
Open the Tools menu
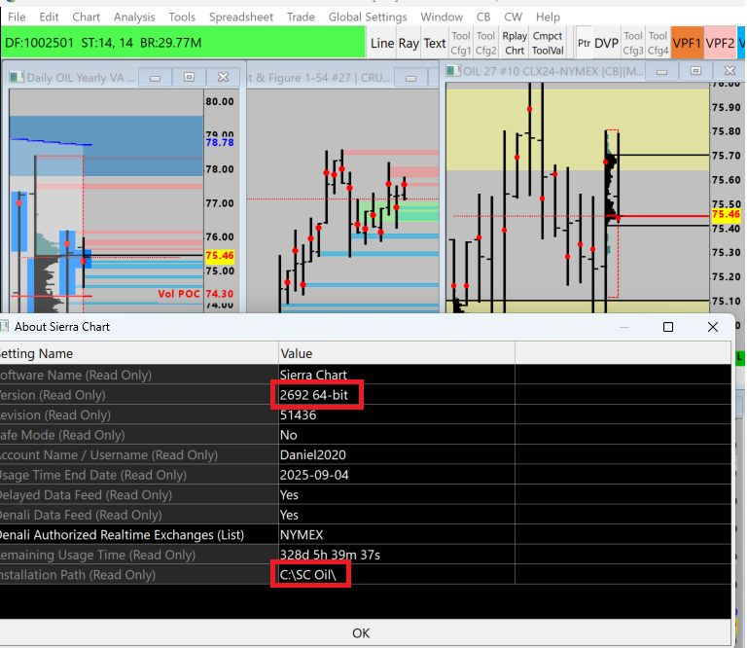click(x=182, y=18)
